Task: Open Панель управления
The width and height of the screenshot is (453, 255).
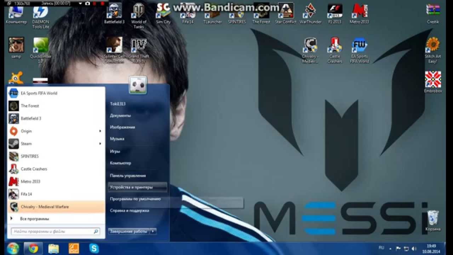Action: click(128, 176)
